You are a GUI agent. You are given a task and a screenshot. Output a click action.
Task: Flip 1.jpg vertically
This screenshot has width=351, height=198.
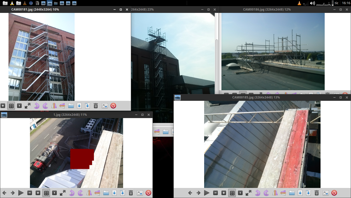pyautogui.click(x=97, y=193)
